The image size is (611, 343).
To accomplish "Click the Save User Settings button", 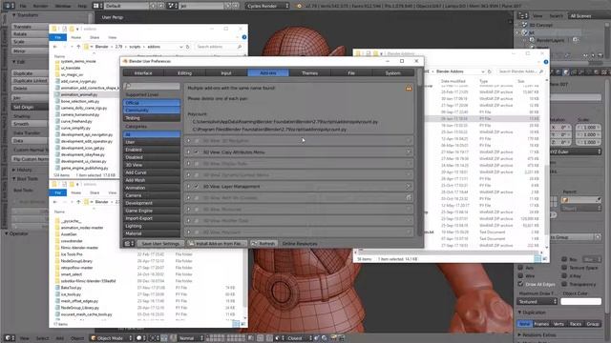I will (160, 244).
